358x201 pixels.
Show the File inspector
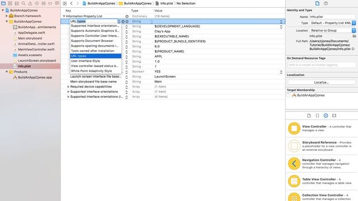pyautogui.click(x=317, y=3)
